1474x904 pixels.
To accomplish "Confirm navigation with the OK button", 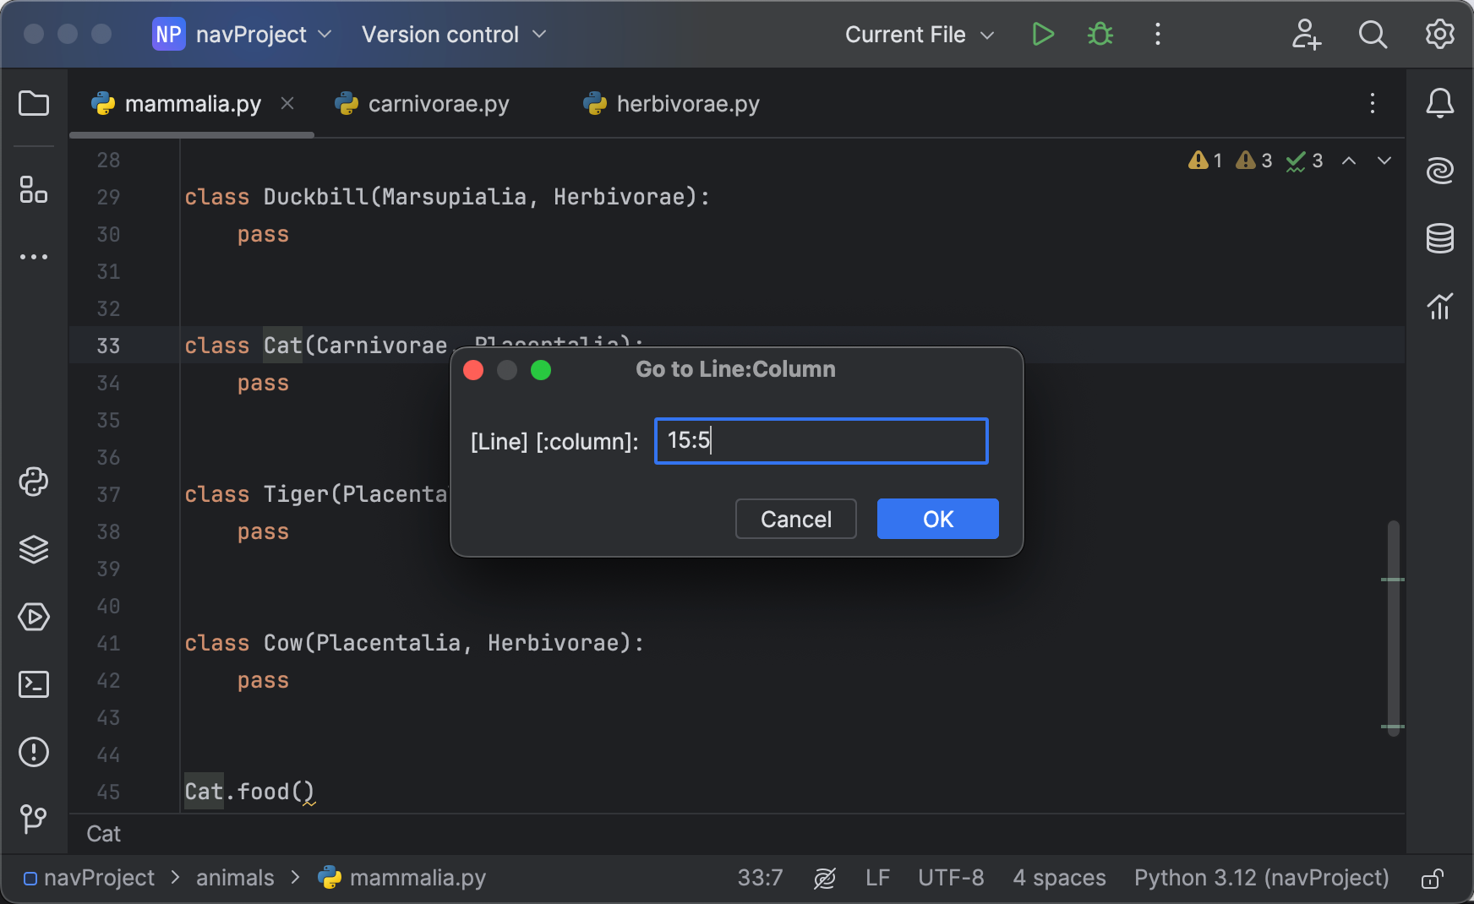I will pyautogui.click(x=937, y=519).
